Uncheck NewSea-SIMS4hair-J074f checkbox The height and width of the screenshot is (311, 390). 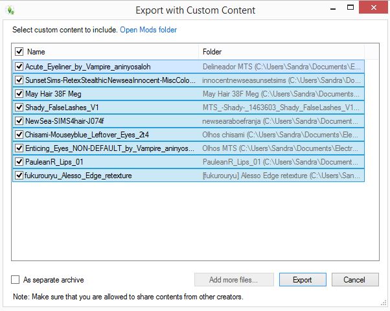tap(19, 121)
